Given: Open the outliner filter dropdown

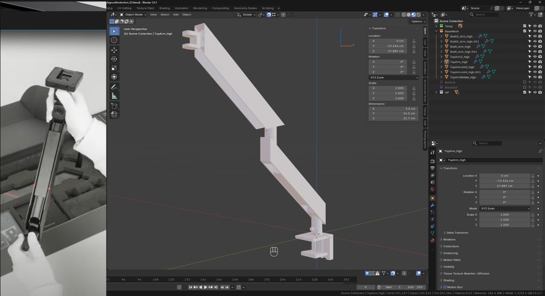Looking at the screenshot, I should pyautogui.click(x=532, y=15).
